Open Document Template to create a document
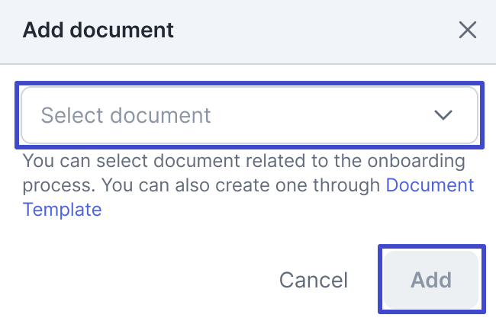The height and width of the screenshot is (334, 496). (430, 185)
